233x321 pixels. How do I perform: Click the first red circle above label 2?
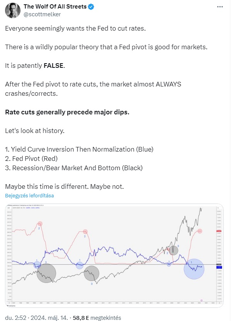(40, 224)
